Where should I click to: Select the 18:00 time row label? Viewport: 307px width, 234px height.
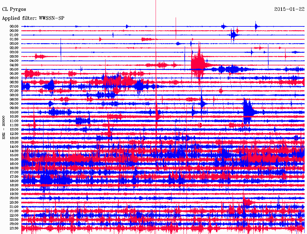coord(14,181)
